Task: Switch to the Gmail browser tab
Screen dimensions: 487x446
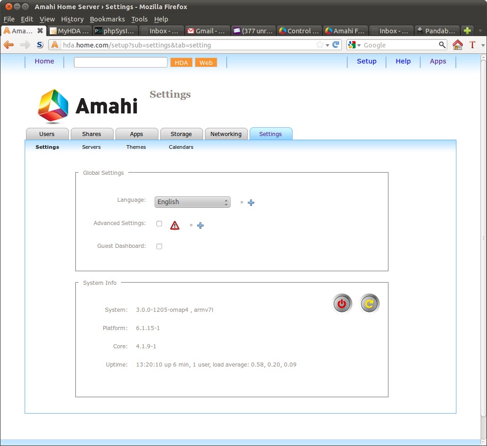Action: click(x=208, y=31)
